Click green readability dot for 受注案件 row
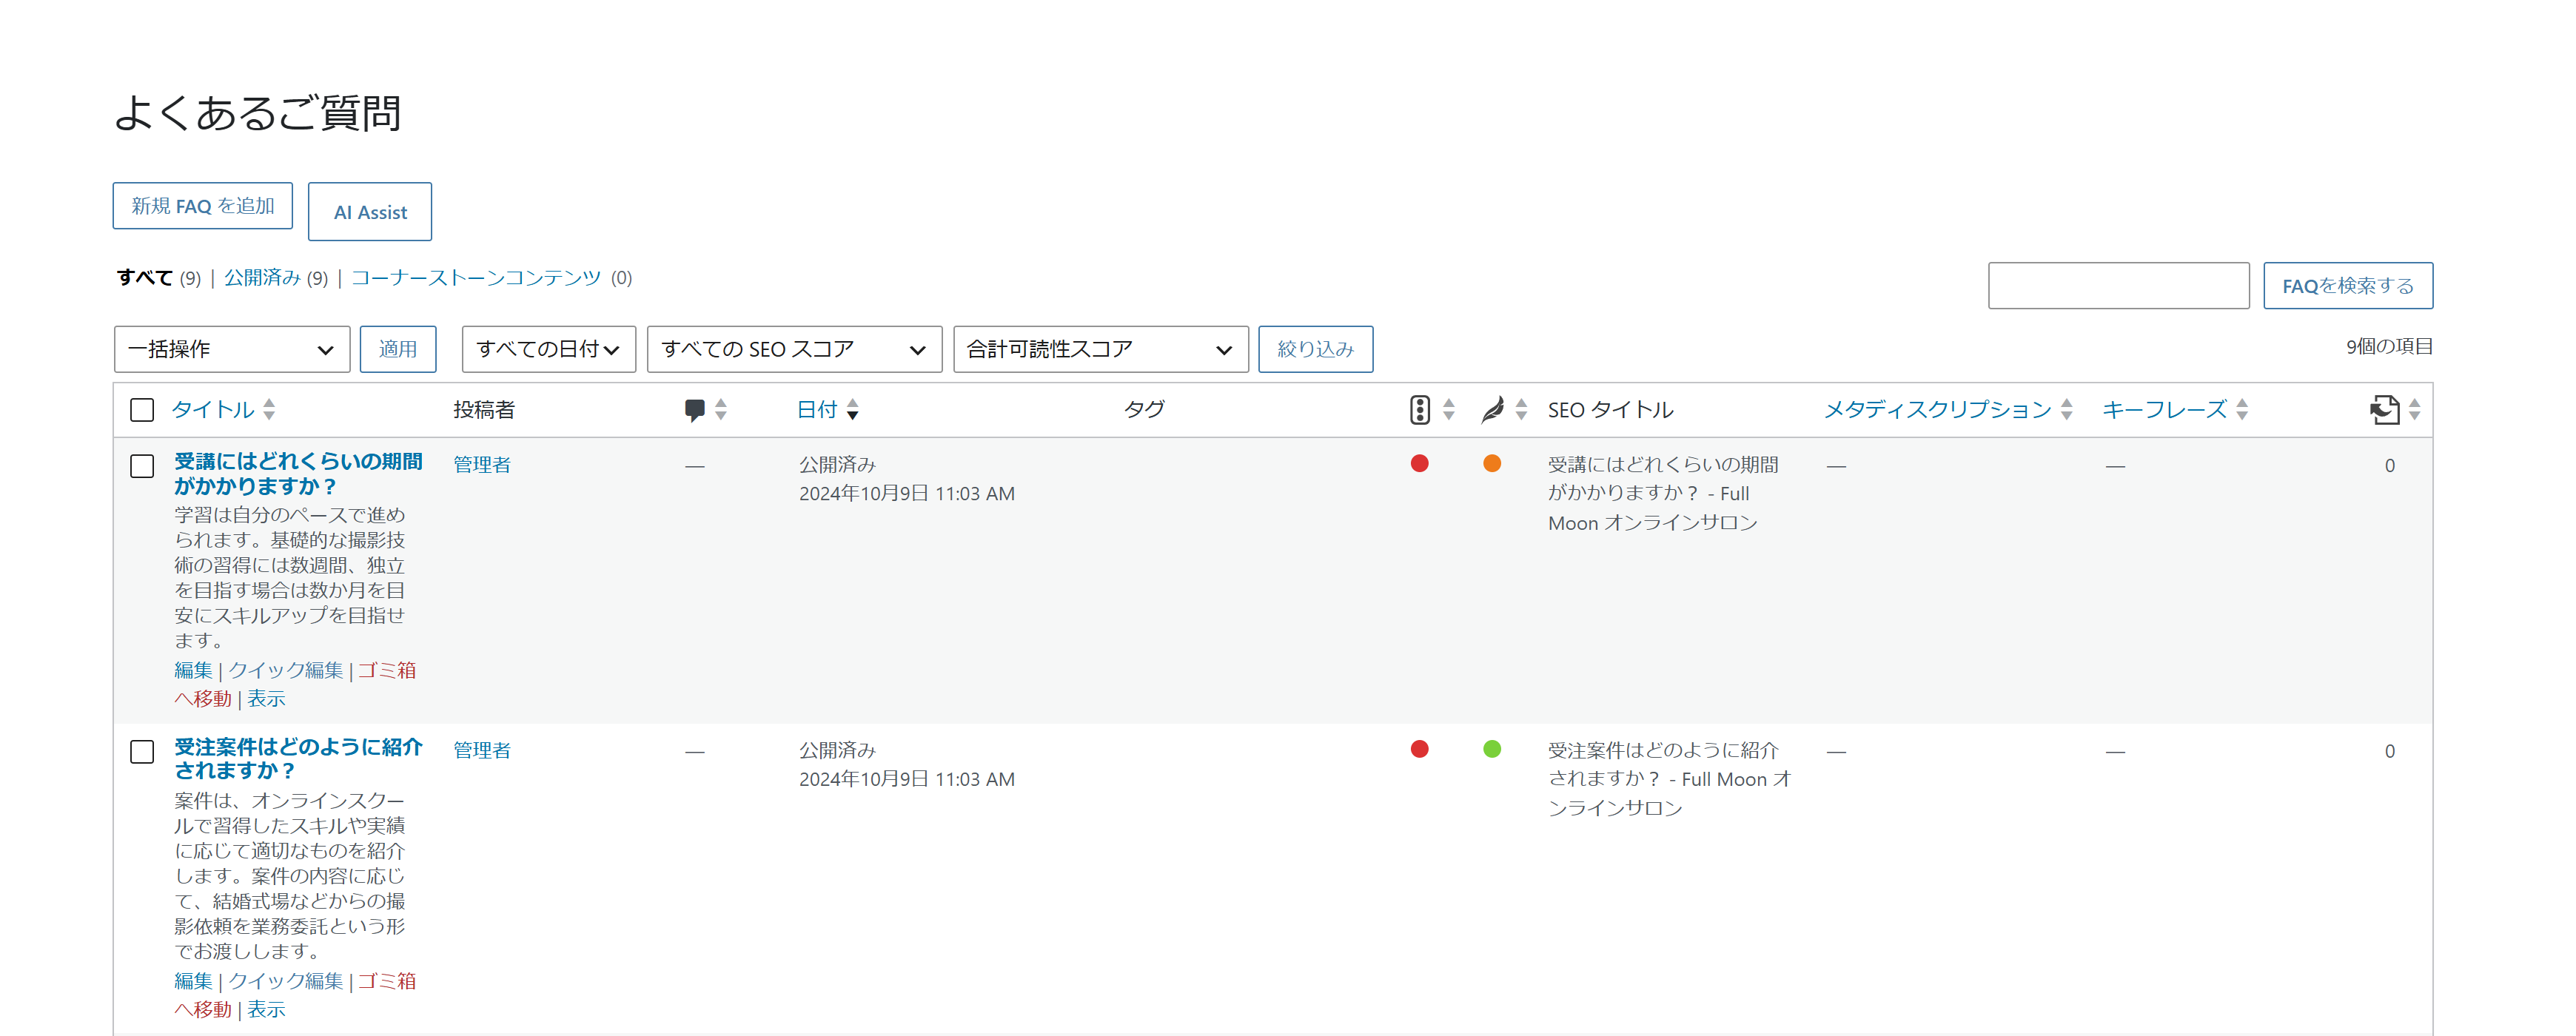Viewport: 2576px width, 1036px height. [1492, 749]
